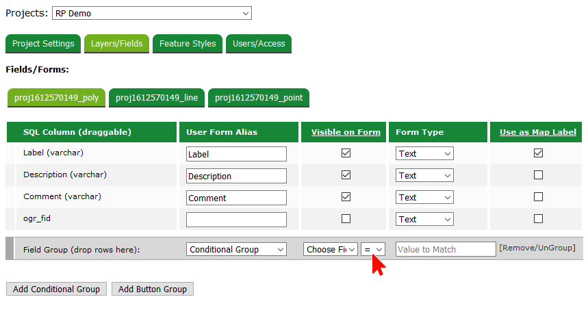Open Form Type dropdown for Comment row
The width and height of the screenshot is (588, 310).
tap(424, 198)
